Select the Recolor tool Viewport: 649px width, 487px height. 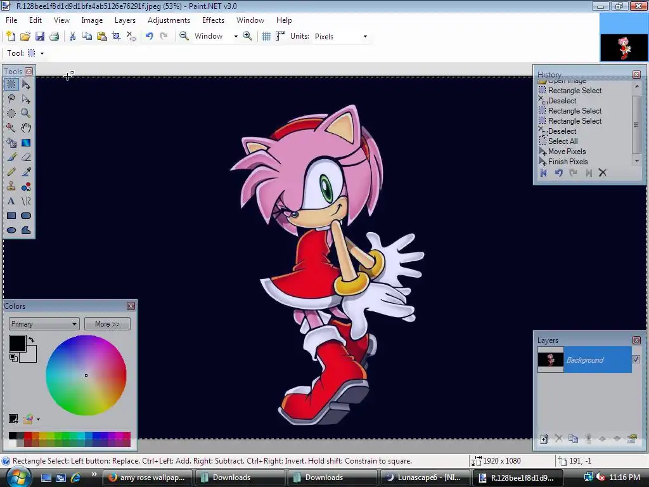[x=26, y=187]
